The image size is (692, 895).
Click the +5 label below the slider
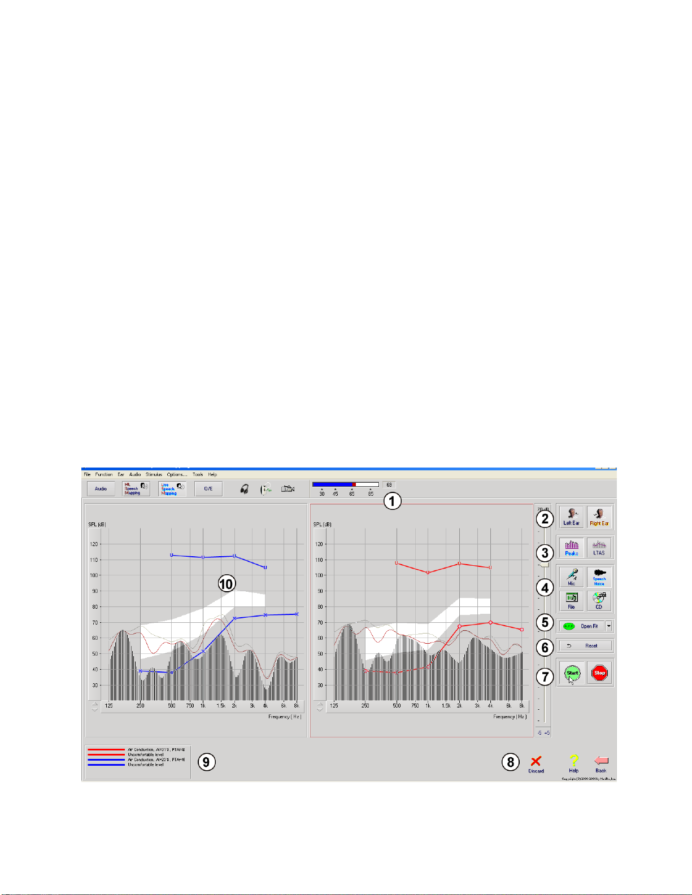pyautogui.click(x=547, y=733)
